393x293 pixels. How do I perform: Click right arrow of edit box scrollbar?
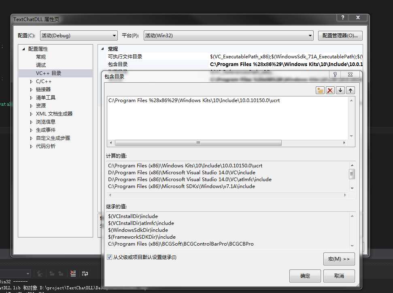coord(344,143)
